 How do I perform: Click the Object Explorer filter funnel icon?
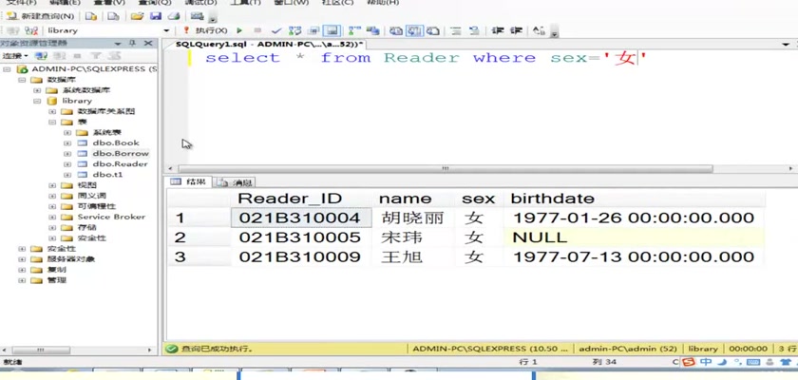coord(95,55)
